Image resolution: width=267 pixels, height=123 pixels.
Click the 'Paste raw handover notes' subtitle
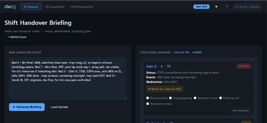coord(48,31)
